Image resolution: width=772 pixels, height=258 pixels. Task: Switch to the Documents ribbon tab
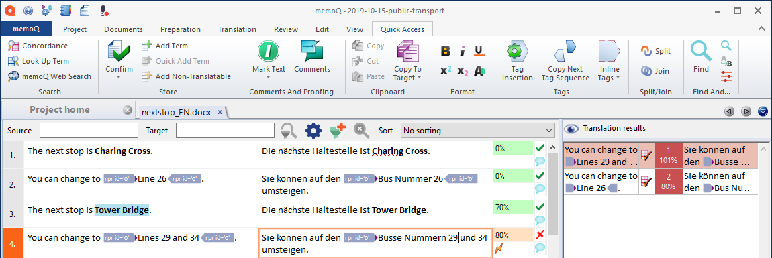coord(124,29)
